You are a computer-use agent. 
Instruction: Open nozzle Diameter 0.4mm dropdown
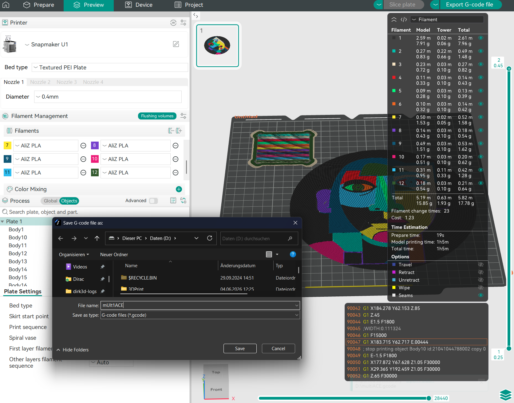pyautogui.click(x=108, y=97)
